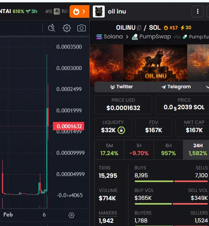Open the Twitter community link
The height and width of the screenshot is (226, 209).
(x=122, y=87)
